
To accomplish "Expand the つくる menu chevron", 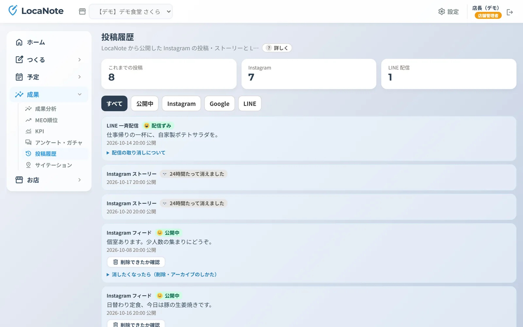I will pos(79,60).
